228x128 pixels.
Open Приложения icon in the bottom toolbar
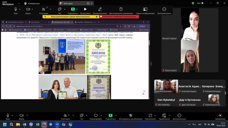click(150, 116)
